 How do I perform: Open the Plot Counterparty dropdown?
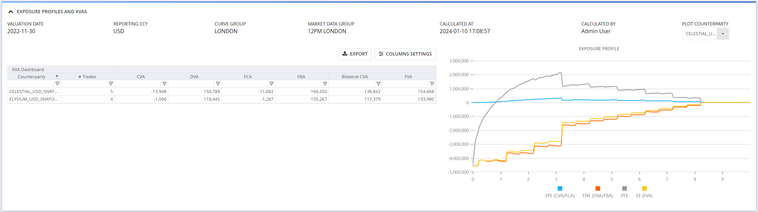[722, 34]
